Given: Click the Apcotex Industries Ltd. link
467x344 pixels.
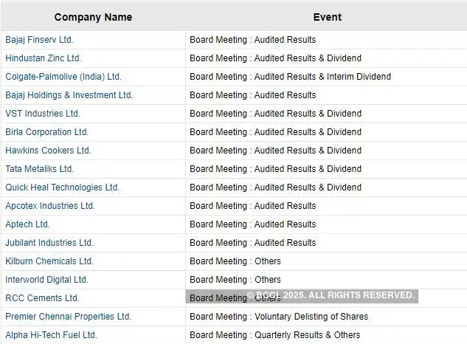Looking at the screenshot, I should 49,206.
